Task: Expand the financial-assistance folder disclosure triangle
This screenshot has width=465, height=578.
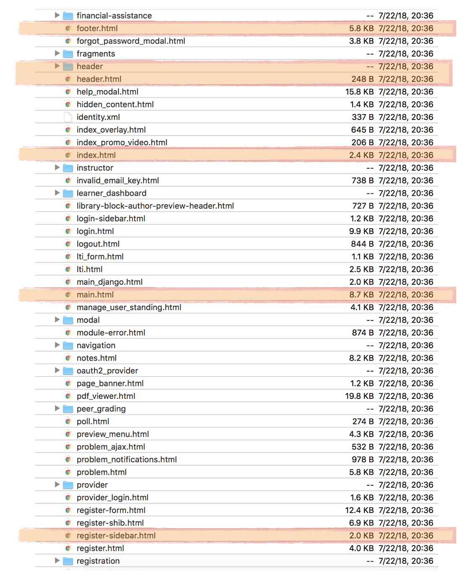Action: [x=57, y=16]
